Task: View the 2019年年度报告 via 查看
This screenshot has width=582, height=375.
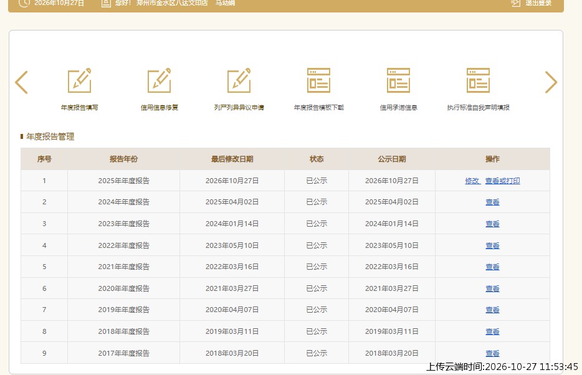Action: pyautogui.click(x=492, y=310)
